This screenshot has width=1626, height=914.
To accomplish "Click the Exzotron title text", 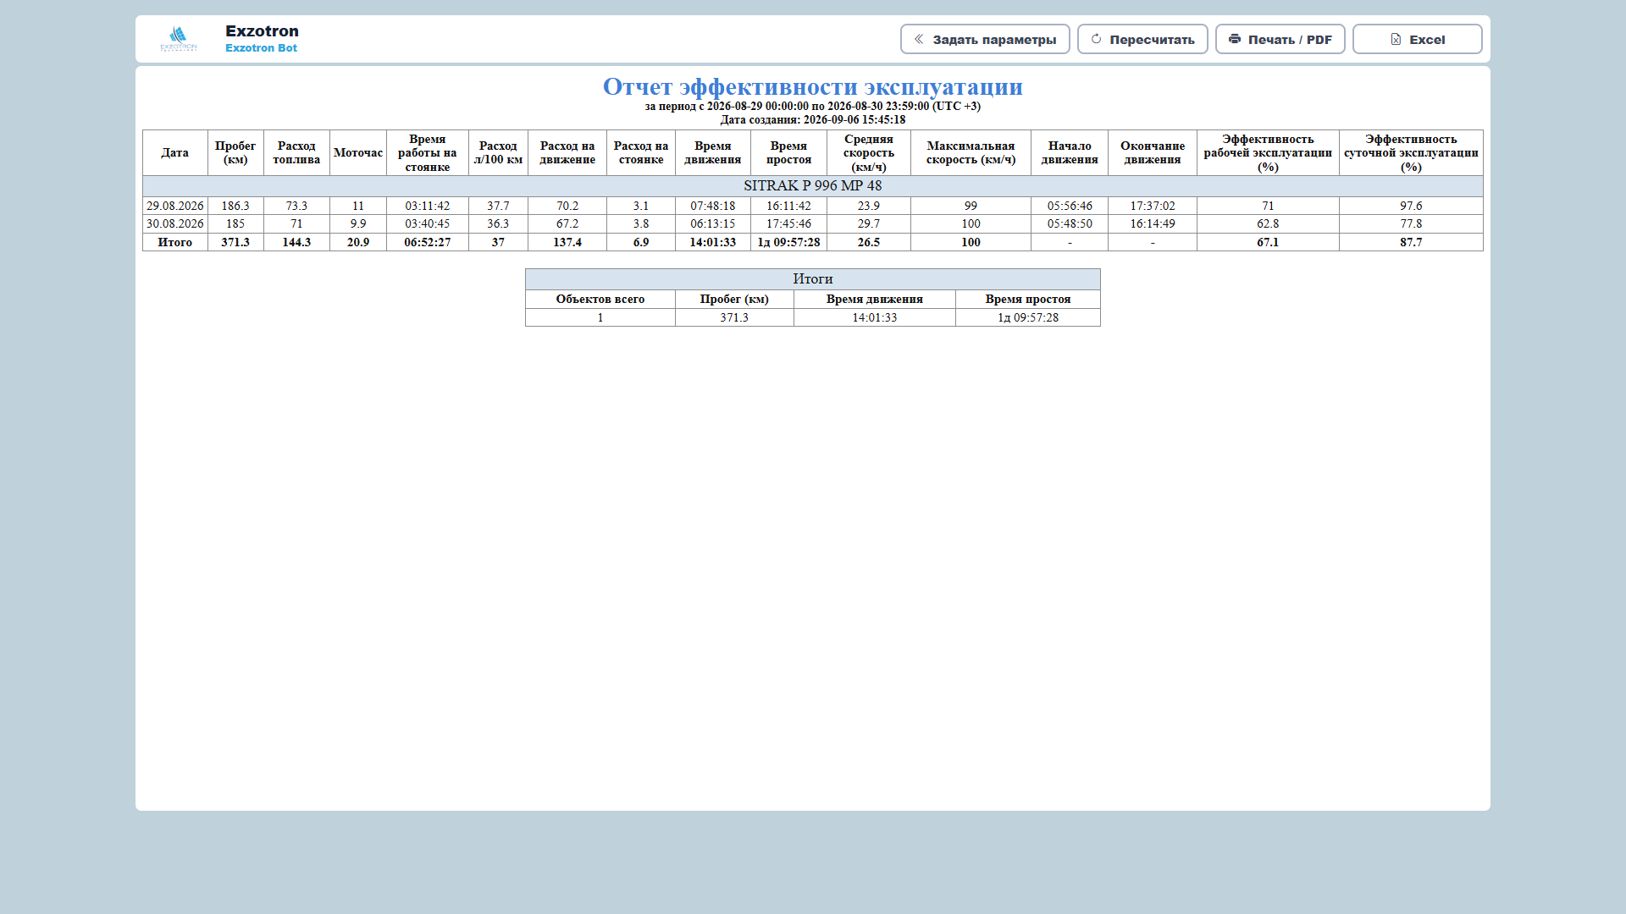I will pyautogui.click(x=262, y=31).
